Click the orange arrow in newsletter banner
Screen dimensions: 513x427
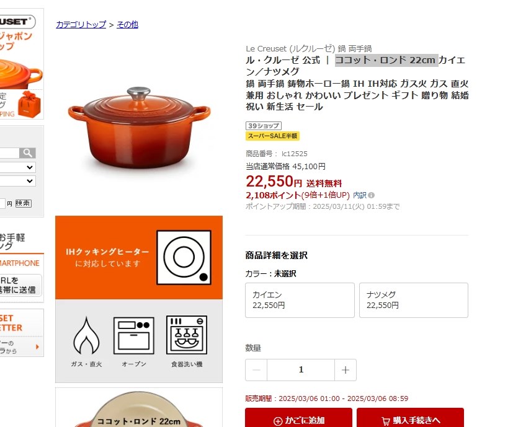[x=37, y=347]
